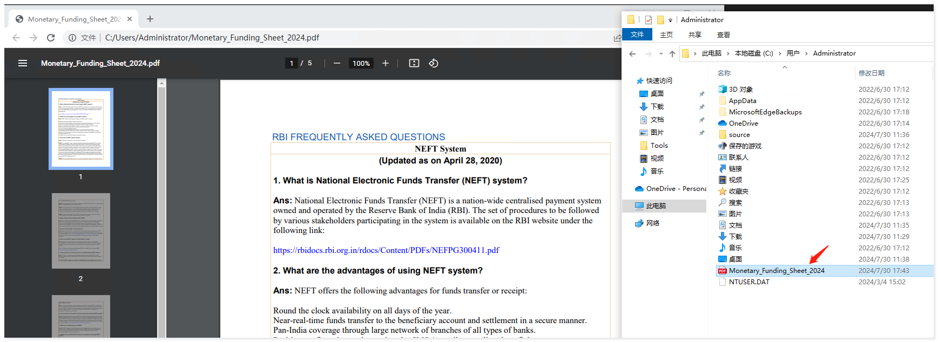Go up one folder level in Explorer
938x342 pixels.
tap(672, 53)
